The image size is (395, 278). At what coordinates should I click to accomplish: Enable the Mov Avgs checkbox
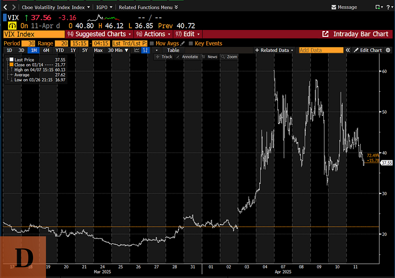(152, 43)
